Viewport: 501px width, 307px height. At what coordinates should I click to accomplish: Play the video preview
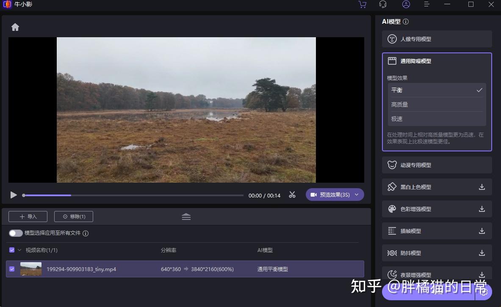14,195
